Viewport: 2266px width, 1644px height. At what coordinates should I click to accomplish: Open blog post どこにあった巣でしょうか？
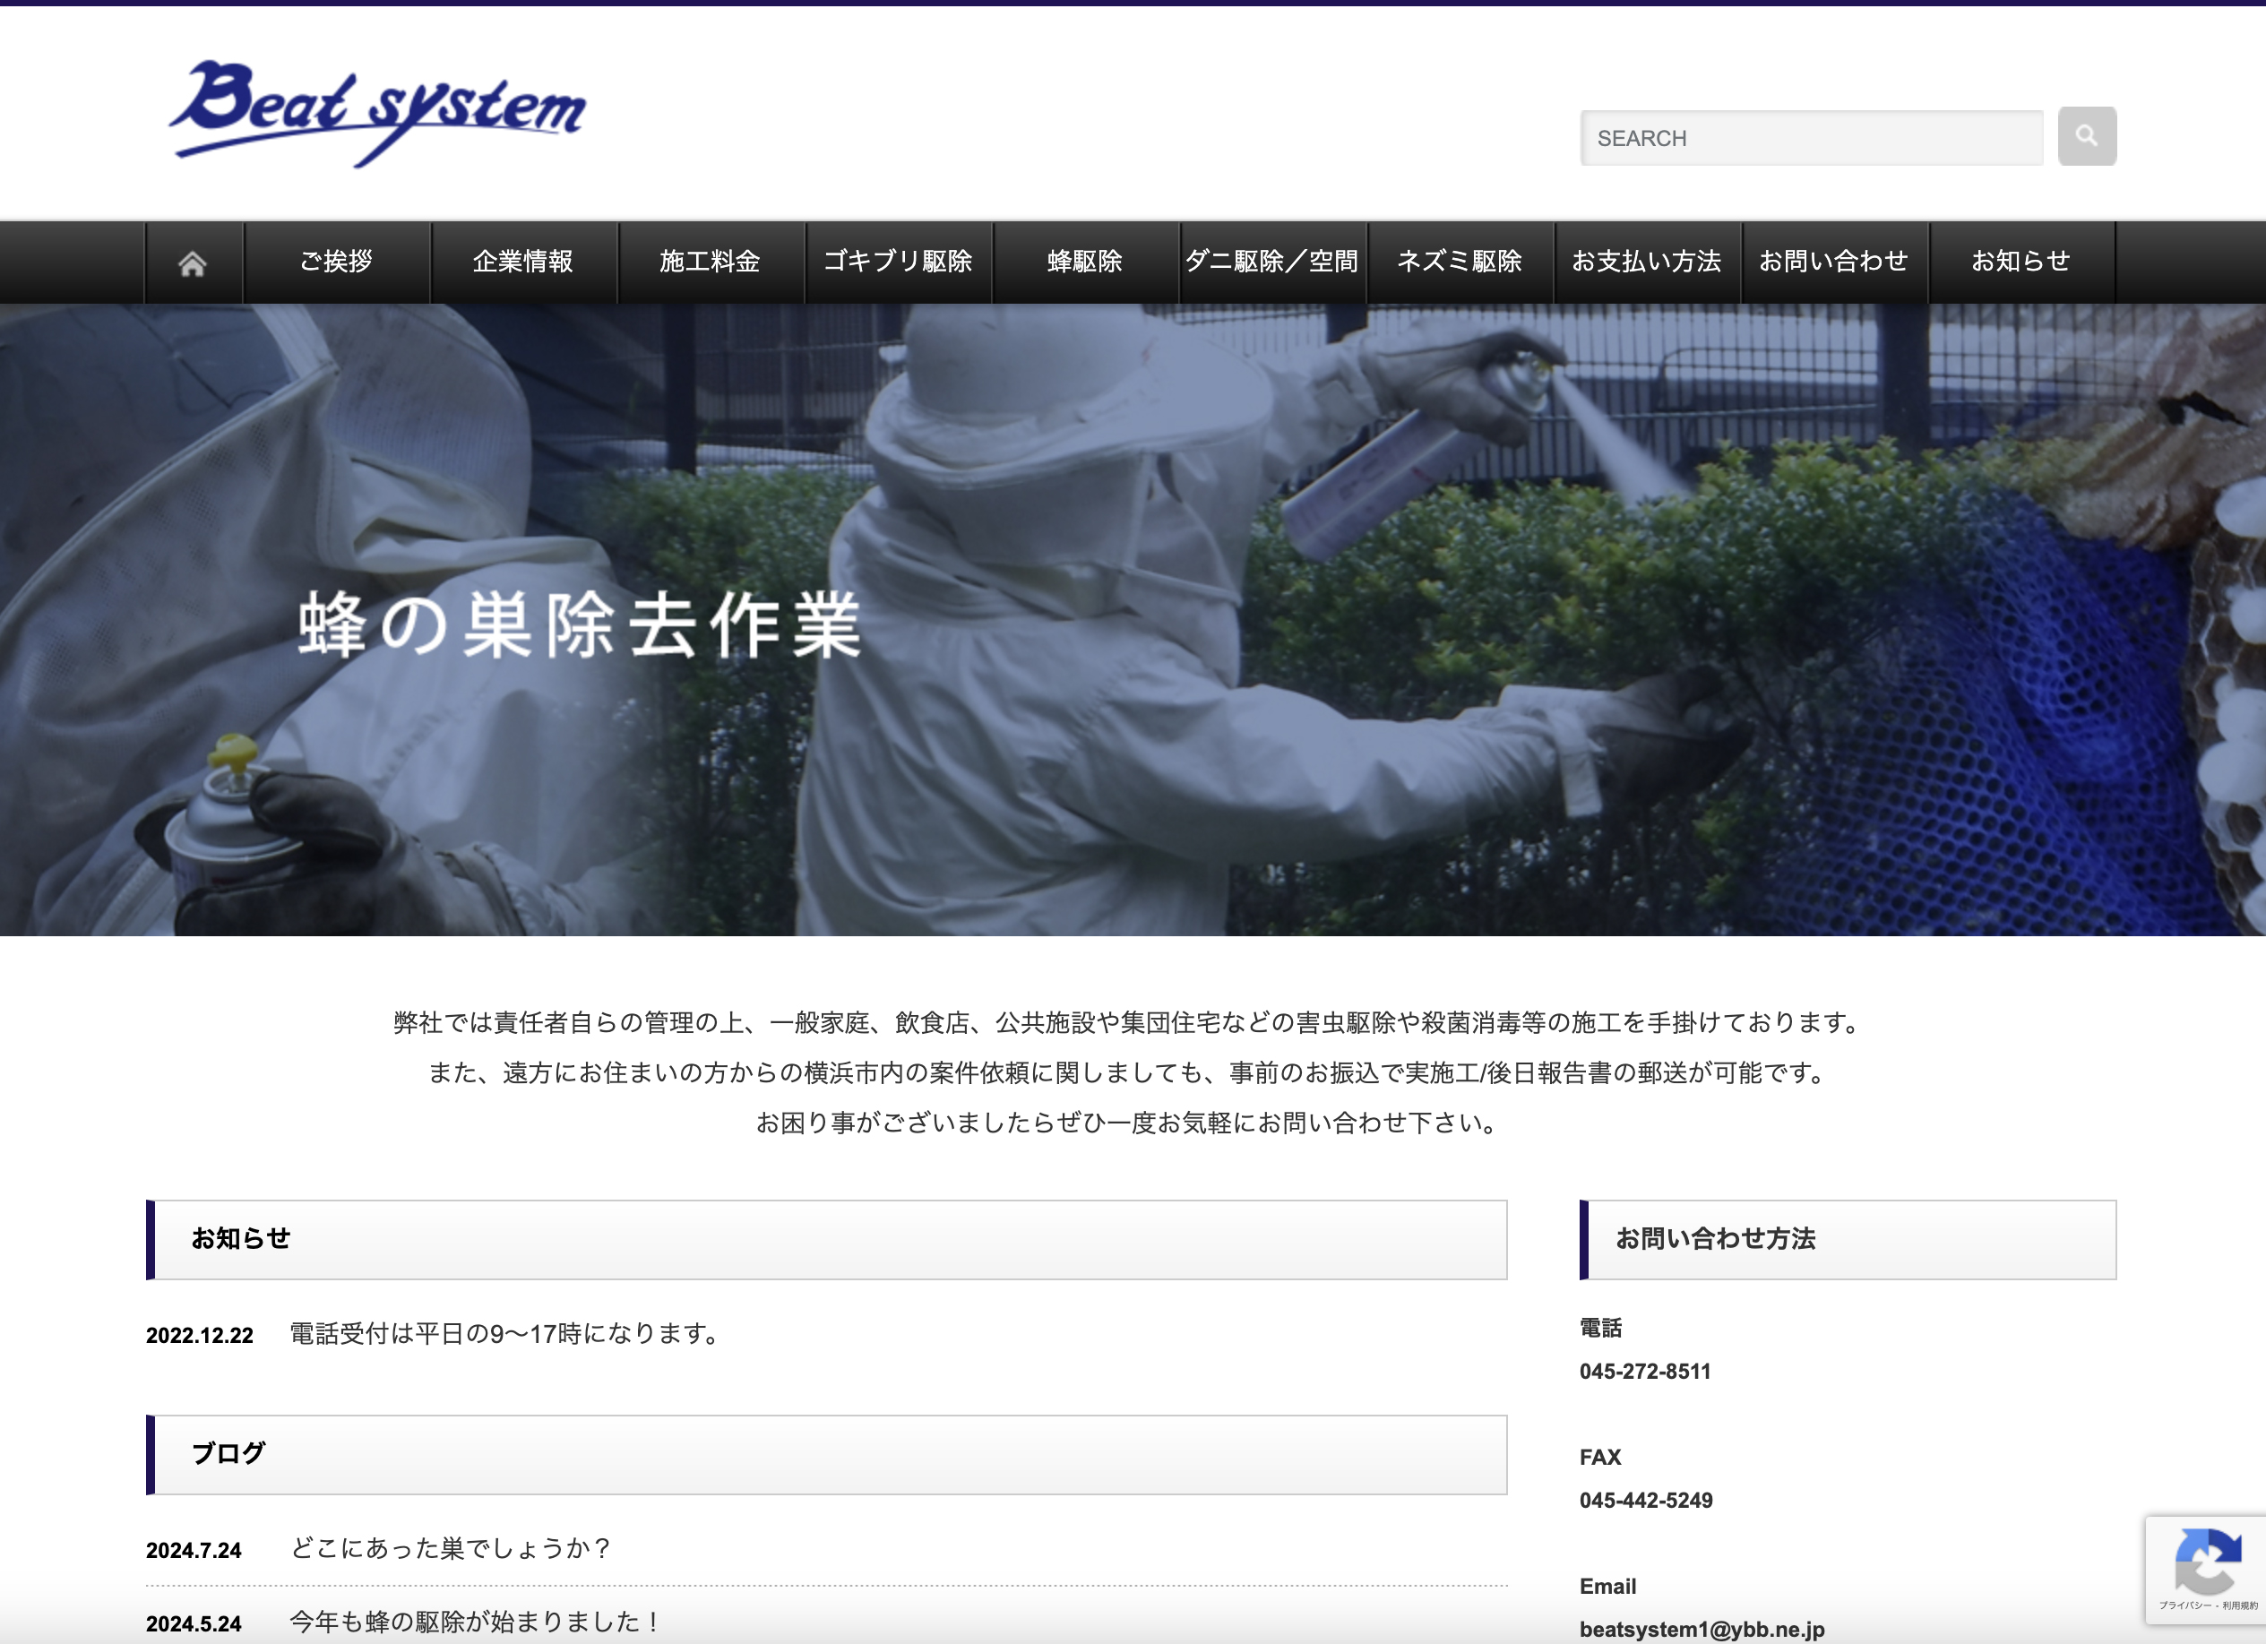pyautogui.click(x=451, y=1548)
